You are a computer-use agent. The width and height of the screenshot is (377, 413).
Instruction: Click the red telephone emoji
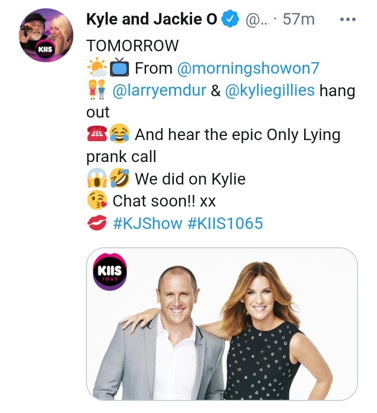click(96, 135)
